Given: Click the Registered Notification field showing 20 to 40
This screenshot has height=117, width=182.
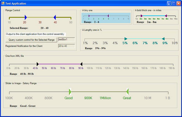Looking at the screenshot, I should coord(66,46).
